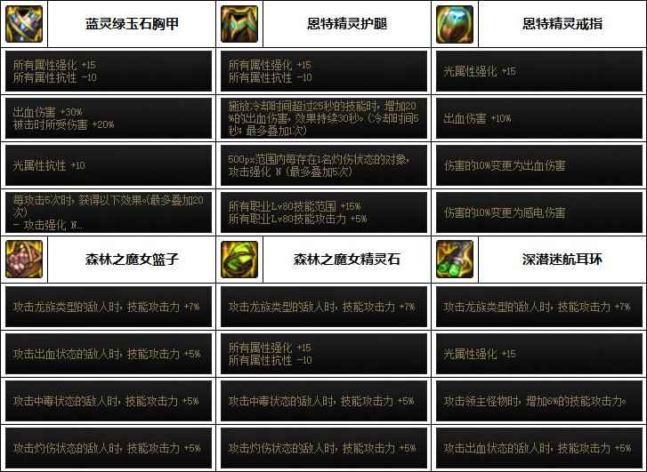Select the 恩特精灵戒指 title text
Image resolution: width=647 pixels, height=472 pixels.
tap(562, 24)
